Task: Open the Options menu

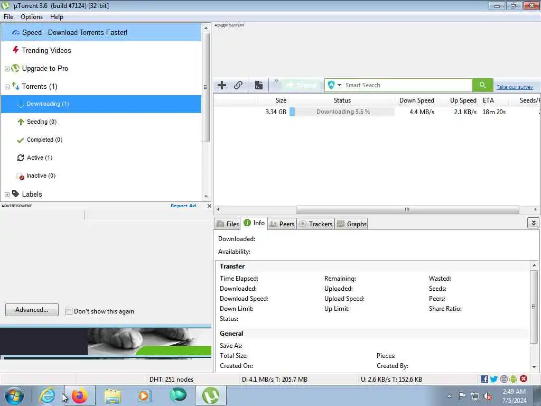Action: [x=32, y=17]
